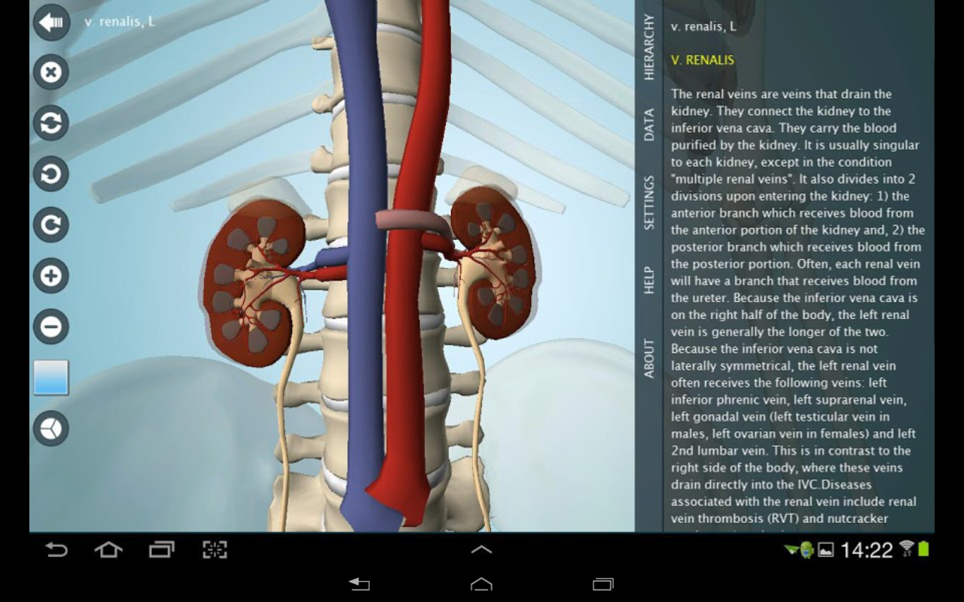Viewport: 964px width, 602px height.
Task: Rotate model counter-clockwise
Action: point(51,175)
